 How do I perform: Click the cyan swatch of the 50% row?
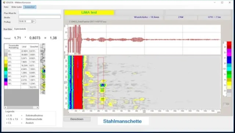pyautogui.click(x=6, y=73)
